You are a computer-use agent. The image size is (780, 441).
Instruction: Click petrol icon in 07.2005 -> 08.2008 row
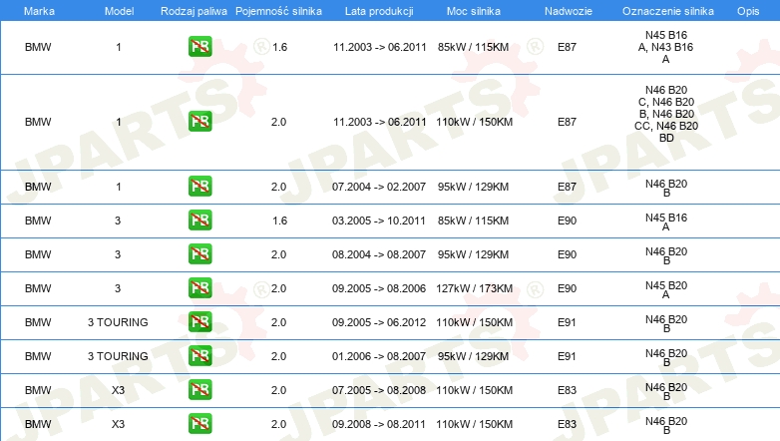(x=199, y=389)
